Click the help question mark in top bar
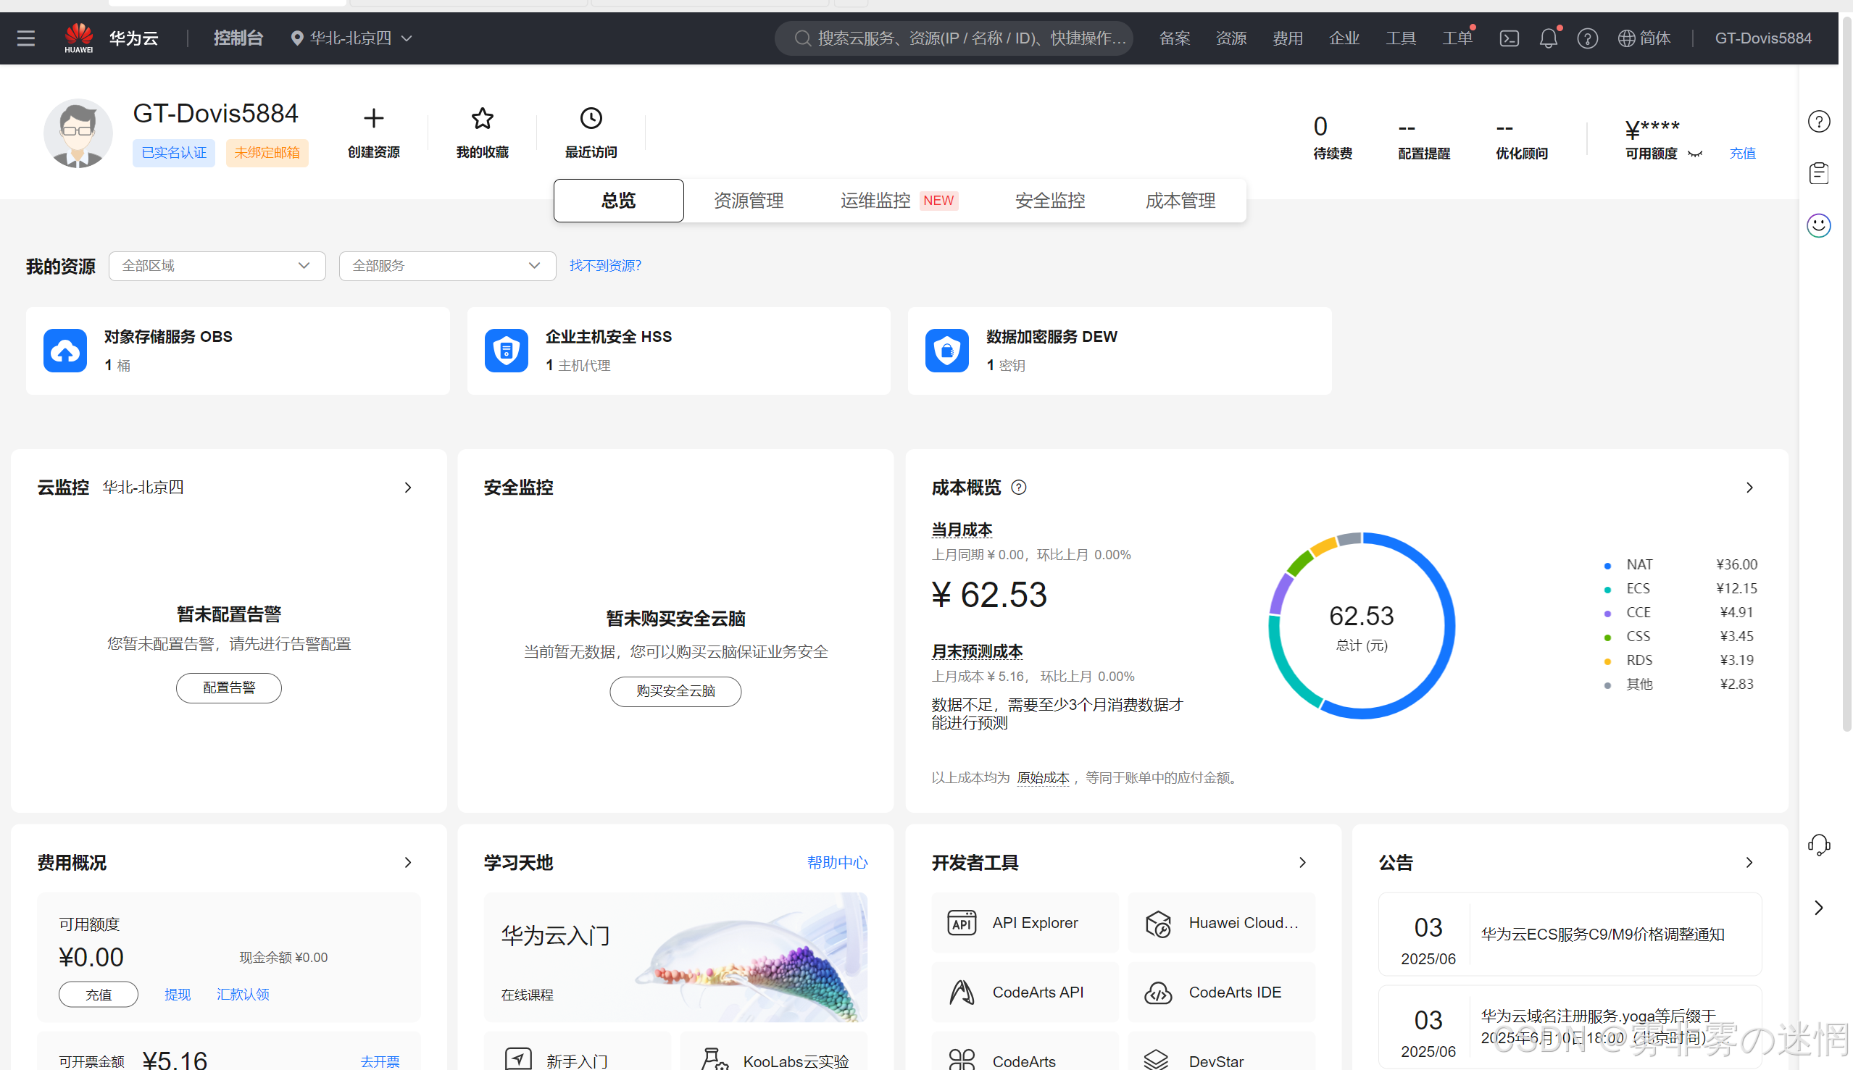 tap(1588, 38)
